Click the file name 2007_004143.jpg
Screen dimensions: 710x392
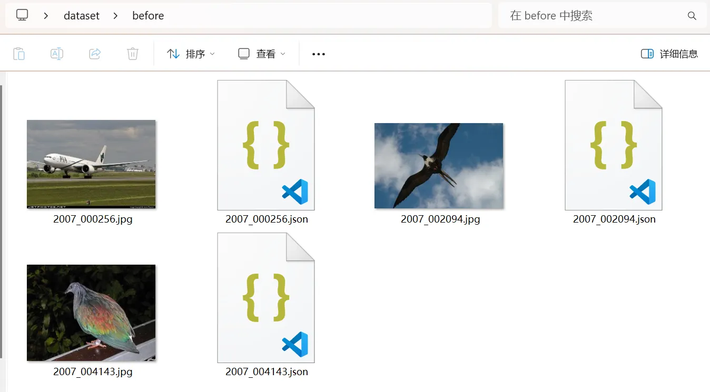[x=93, y=372]
